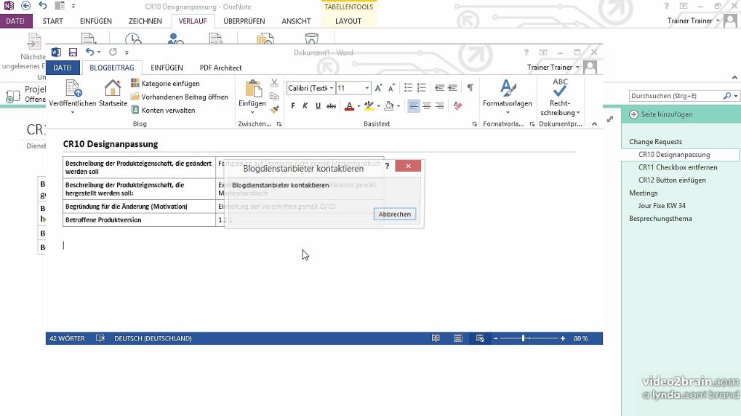
Task: Select the format painter brush icon
Action: (274, 109)
